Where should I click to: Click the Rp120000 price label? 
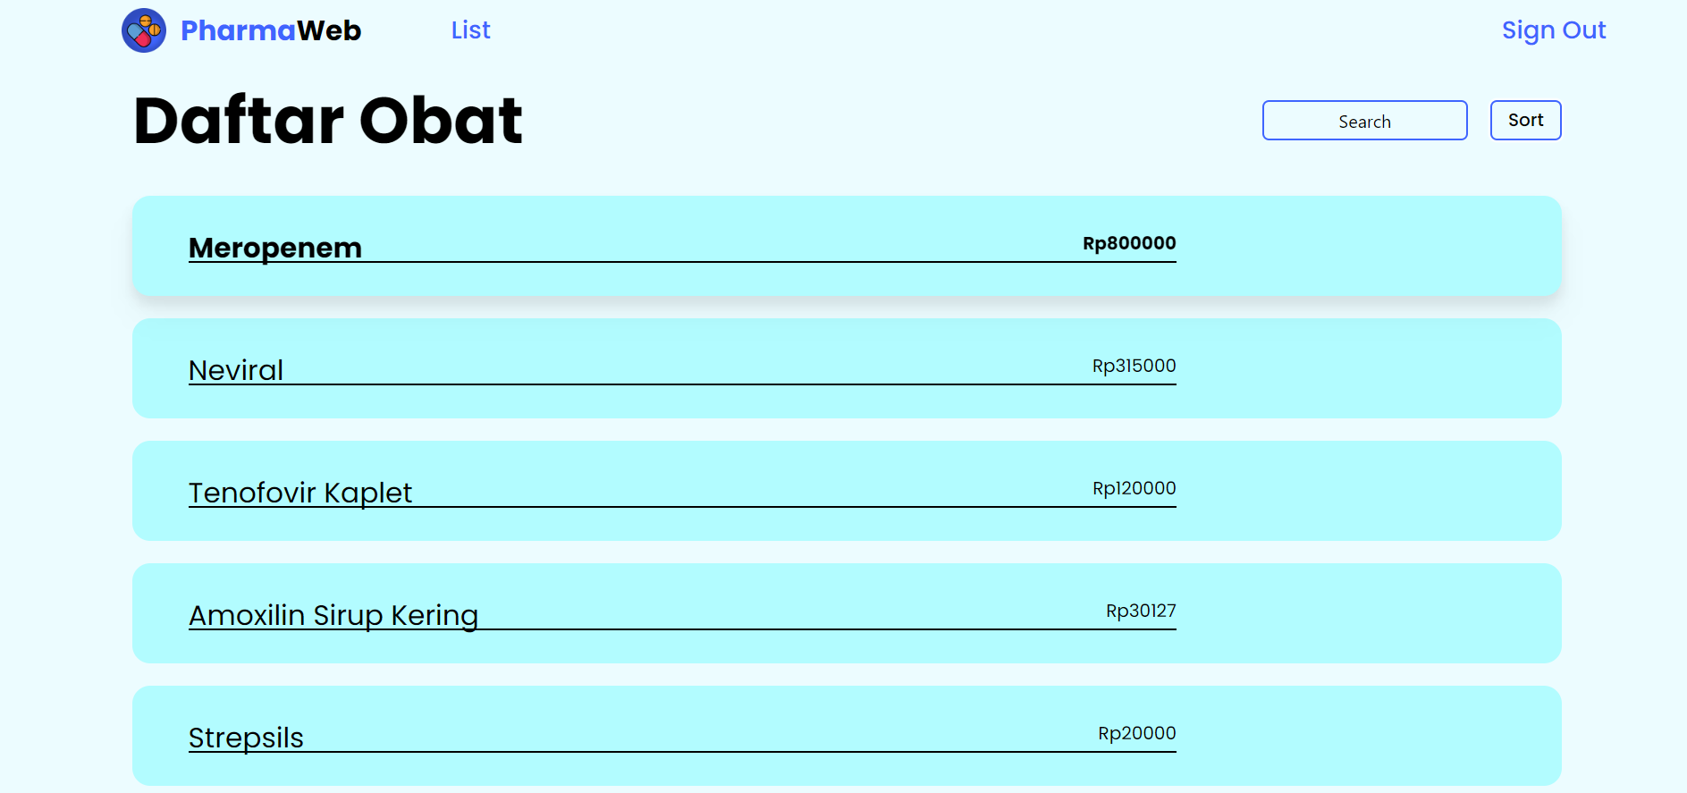click(1134, 488)
